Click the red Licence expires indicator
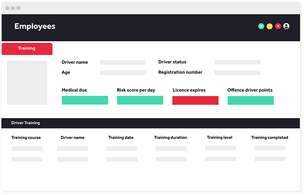 click(195, 100)
